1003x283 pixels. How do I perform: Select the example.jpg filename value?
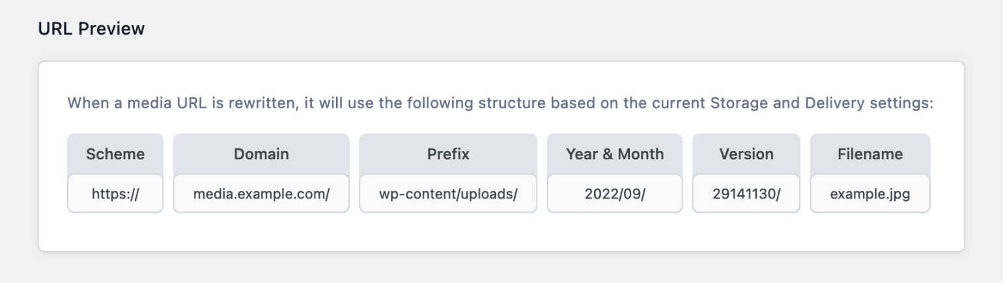(x=870, y=193)
